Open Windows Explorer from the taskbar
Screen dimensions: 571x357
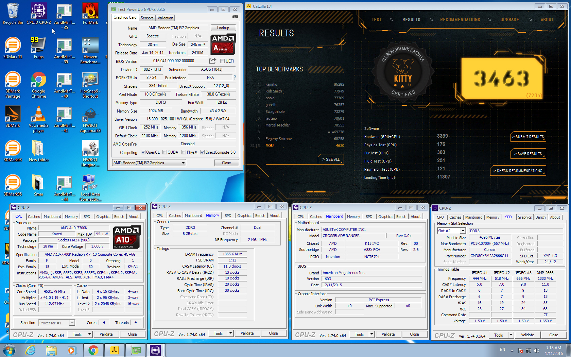[51, 350]
